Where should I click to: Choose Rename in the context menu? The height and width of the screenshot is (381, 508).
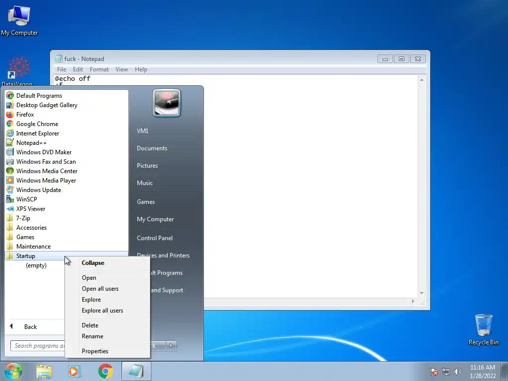coord(108,336)
